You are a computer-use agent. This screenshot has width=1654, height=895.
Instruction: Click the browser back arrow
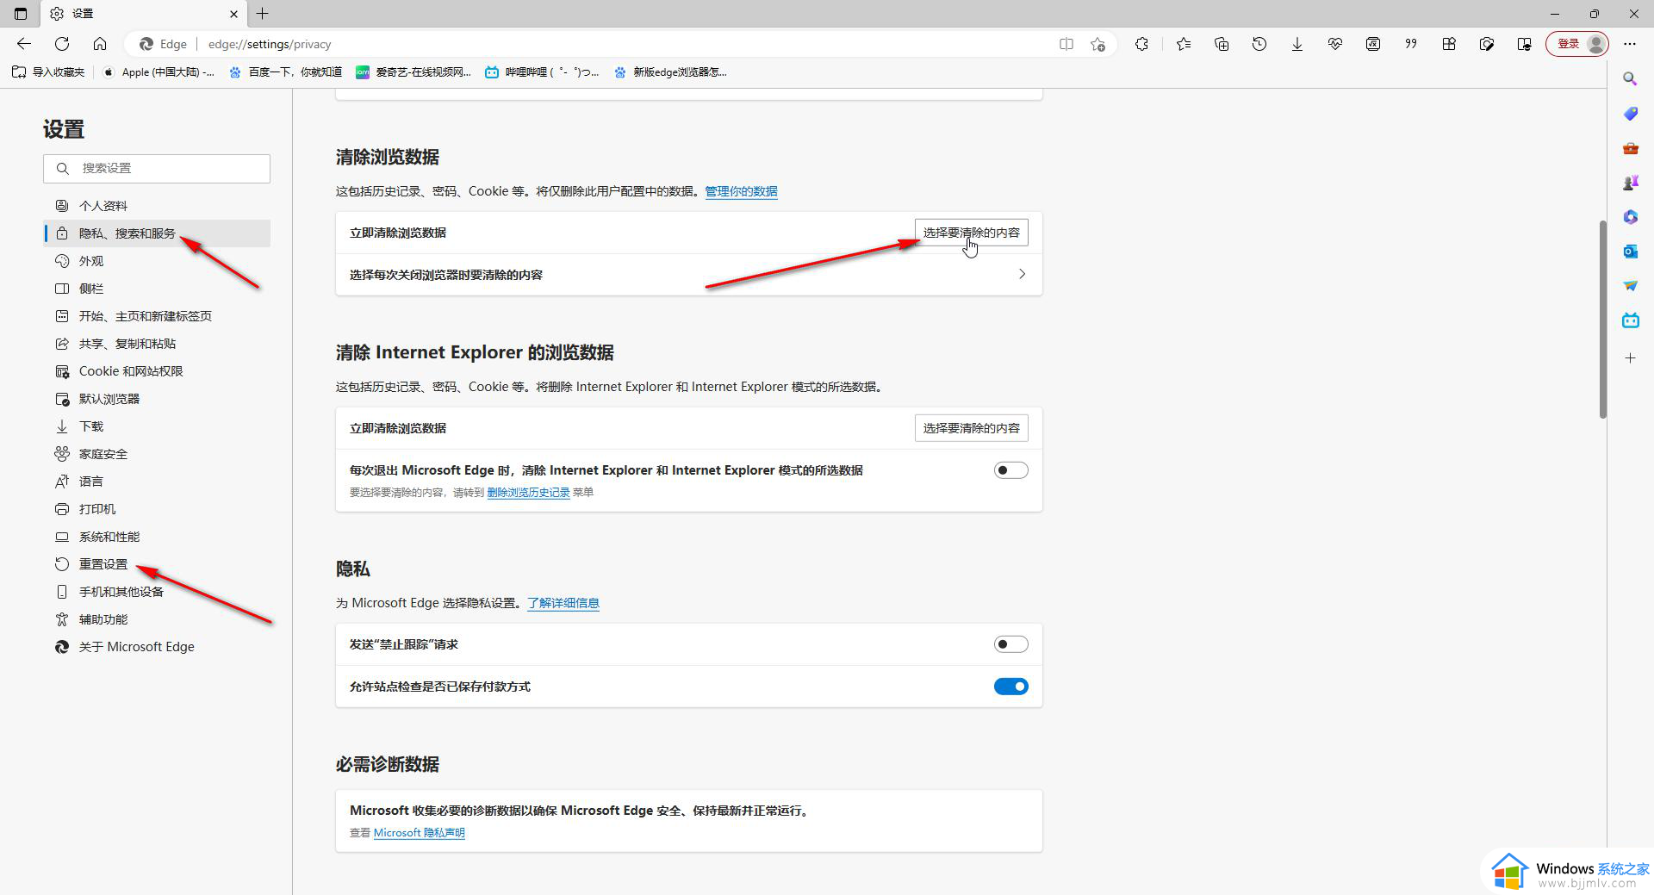point(24,44)
